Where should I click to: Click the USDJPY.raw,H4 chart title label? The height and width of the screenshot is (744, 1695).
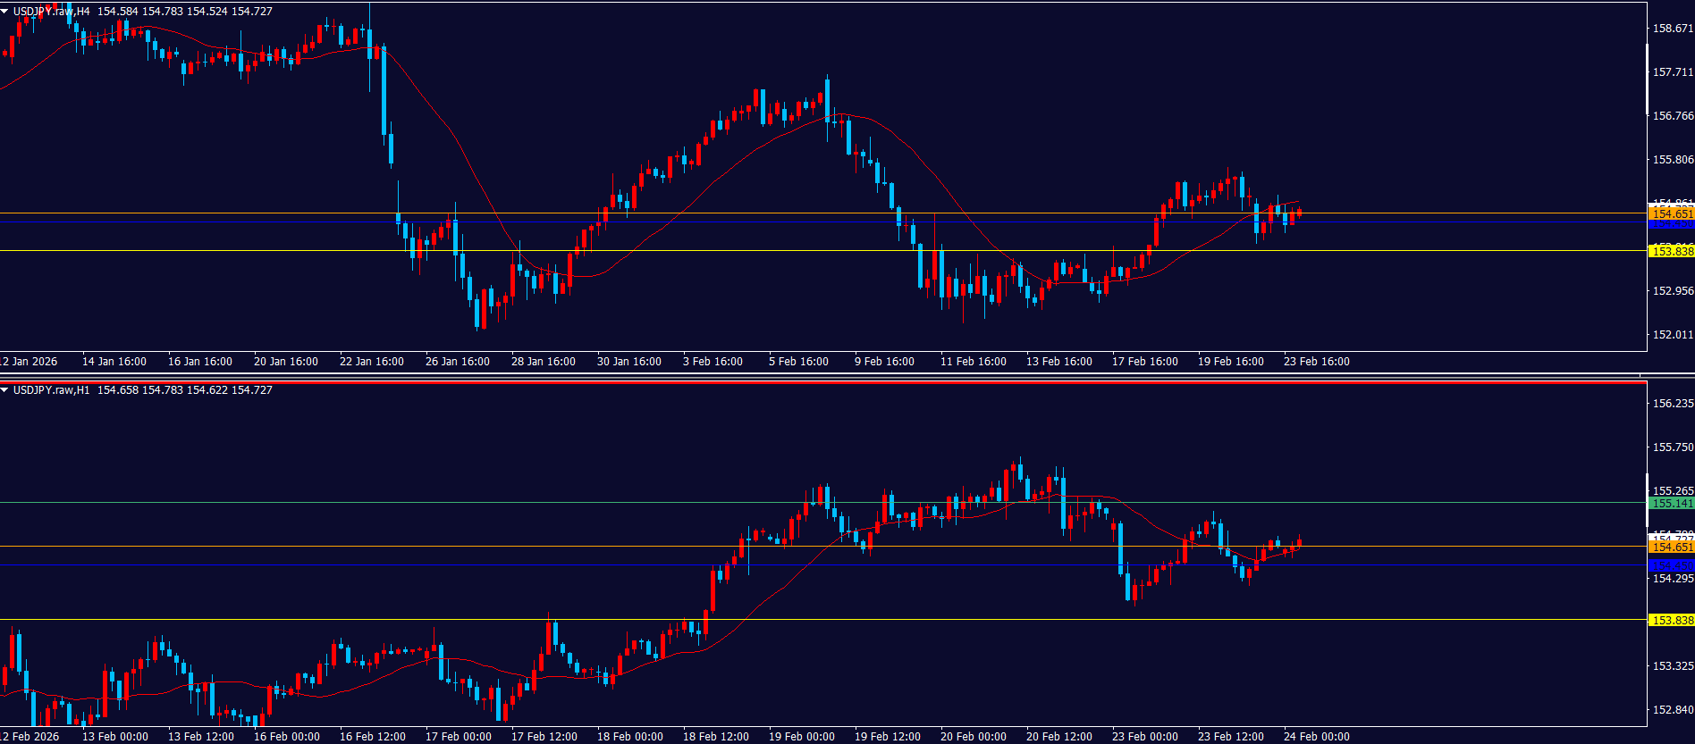51,12
